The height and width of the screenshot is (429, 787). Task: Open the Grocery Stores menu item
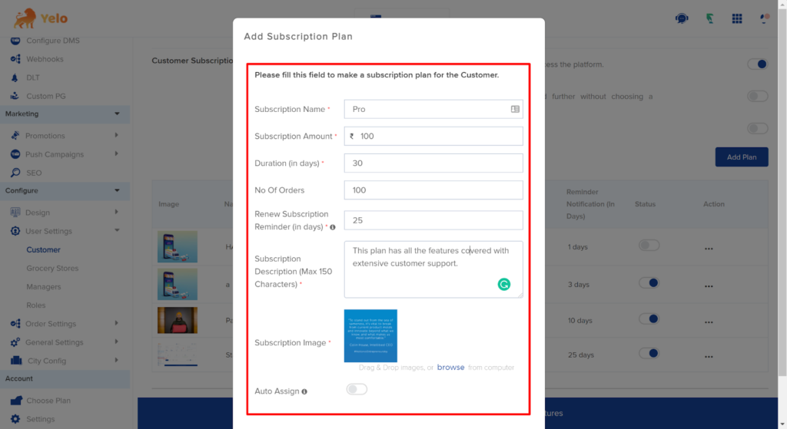click(x=52, y=268)
